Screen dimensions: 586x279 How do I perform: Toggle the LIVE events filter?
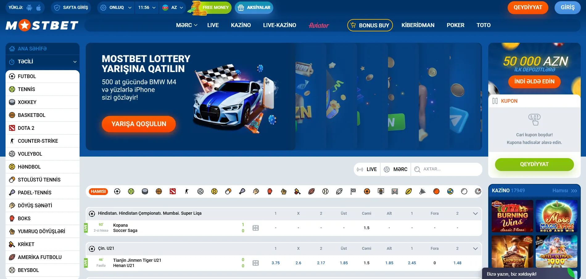pyautogui.click(x=367, y=169)
